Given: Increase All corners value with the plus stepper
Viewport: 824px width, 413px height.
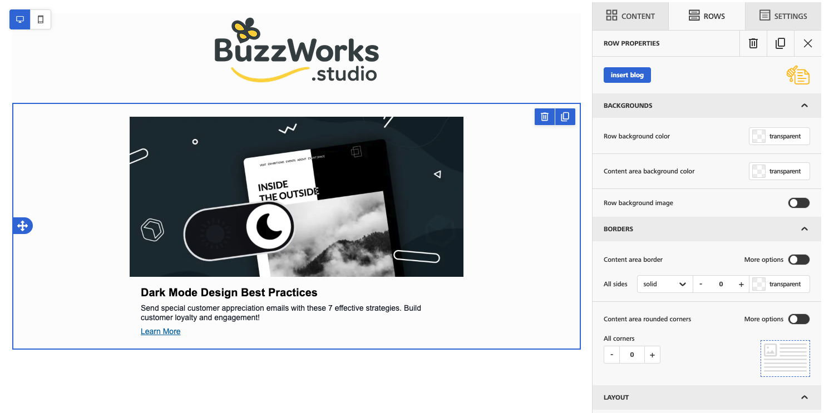Looking at the screenshot, I should (652, 354).
